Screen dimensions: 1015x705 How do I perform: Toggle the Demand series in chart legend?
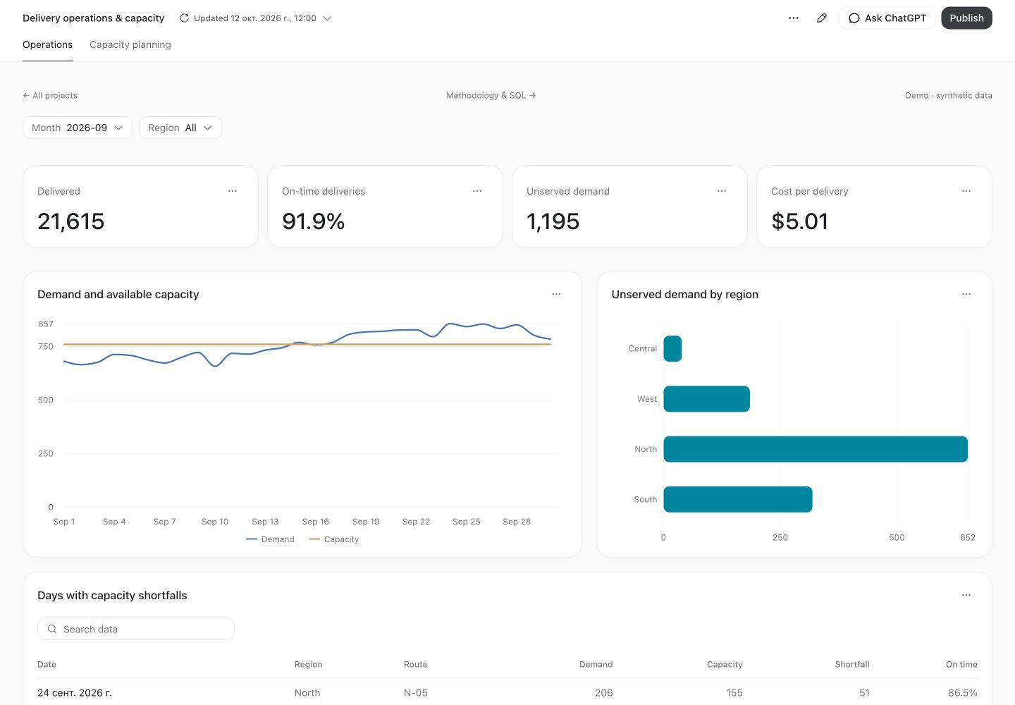[x=271, y=539]
